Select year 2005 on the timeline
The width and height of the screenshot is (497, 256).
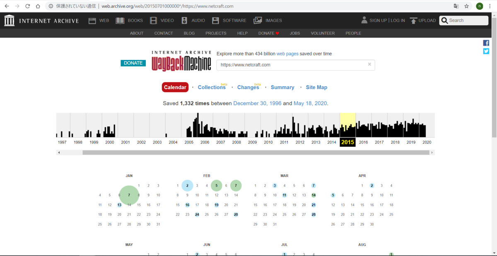click(x=189, y=142)
